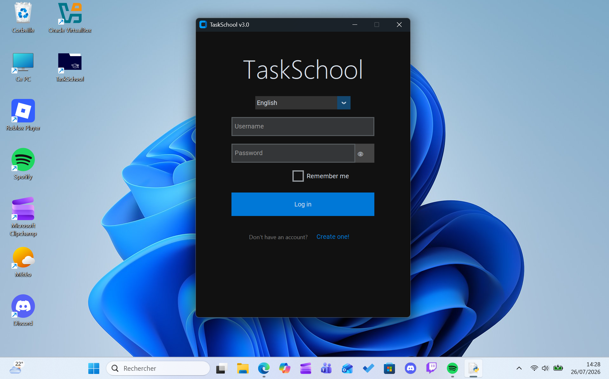This screenshot has width=609, height=379.
Task: Open Microsoft Teams from the taskbar
Action: click(x=326, y=368)
